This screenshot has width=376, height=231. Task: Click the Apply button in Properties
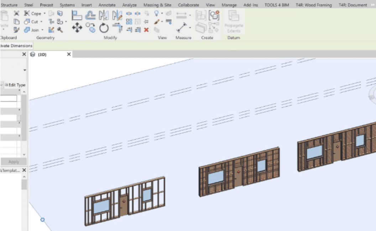pyautogui.click(x=14, y=162)
